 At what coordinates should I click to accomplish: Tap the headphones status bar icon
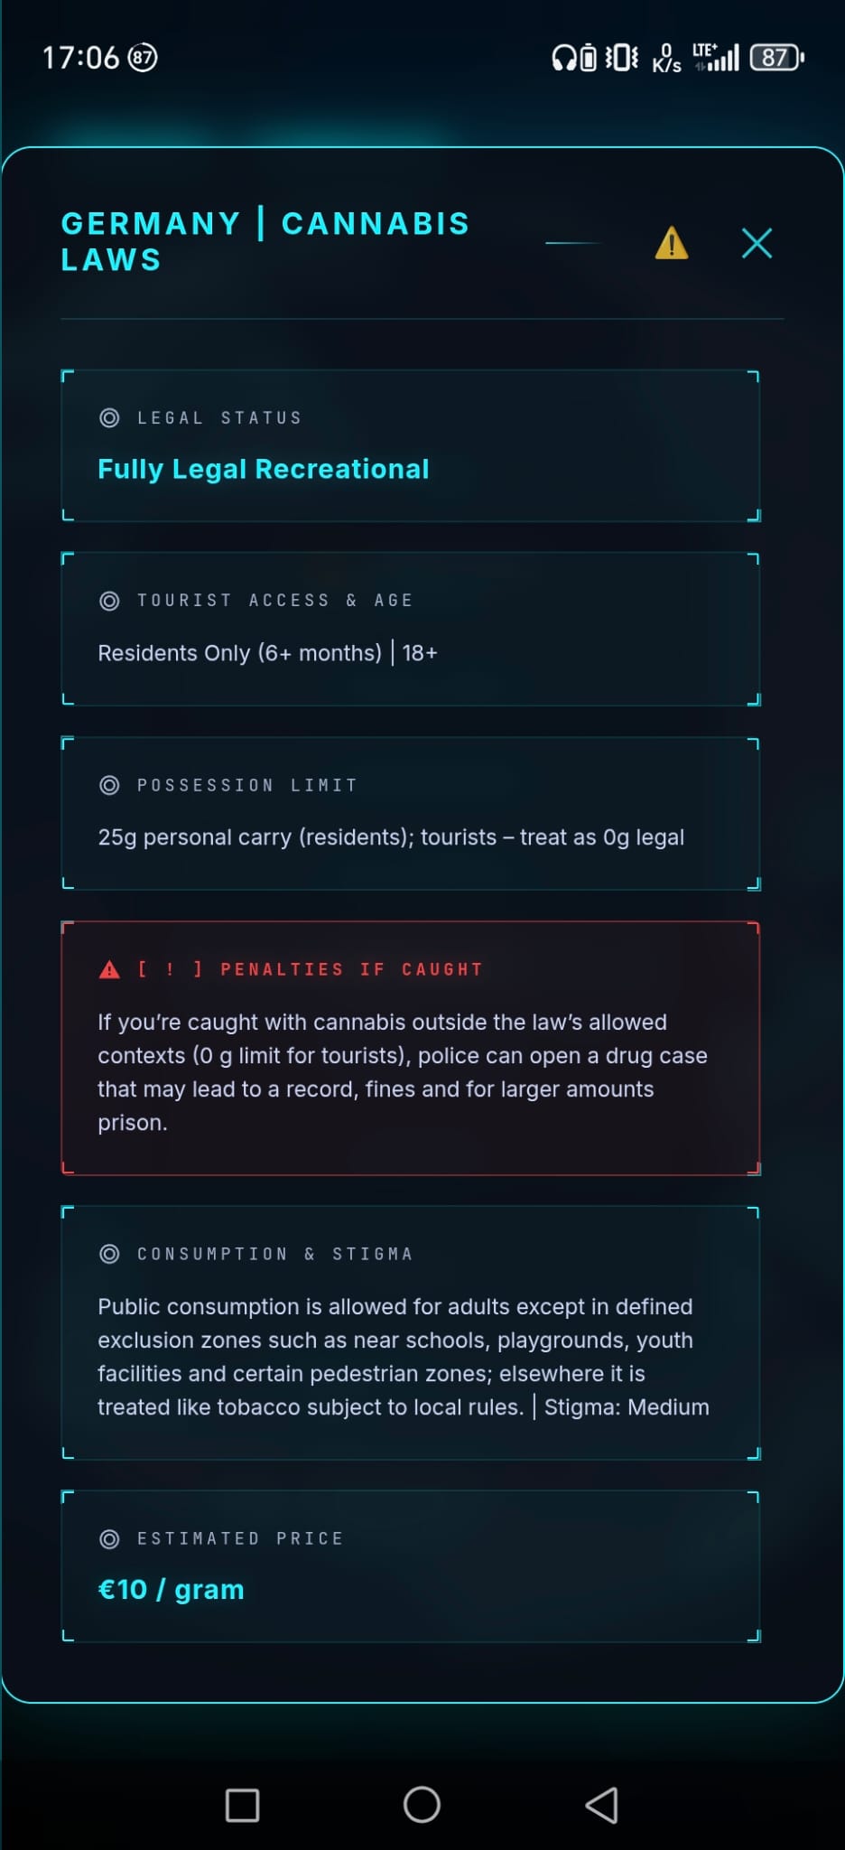coord(563,58)
